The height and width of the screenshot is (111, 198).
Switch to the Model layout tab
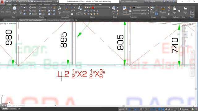coord(5,109)
